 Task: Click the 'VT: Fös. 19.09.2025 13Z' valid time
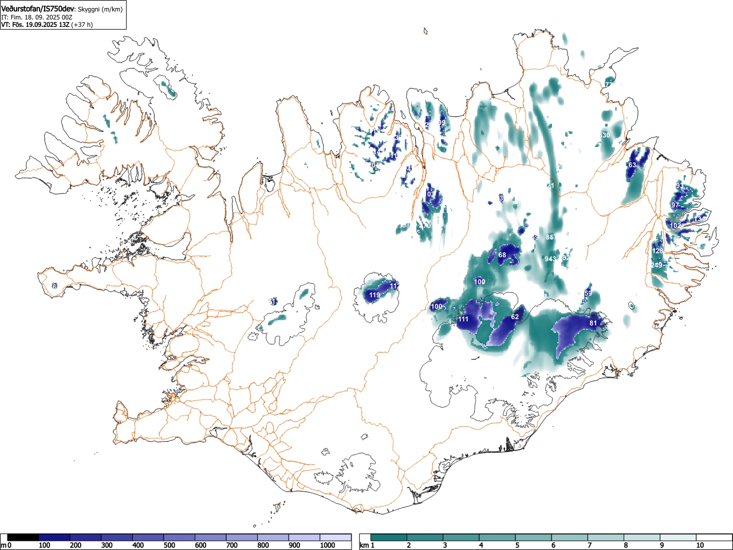35,25
